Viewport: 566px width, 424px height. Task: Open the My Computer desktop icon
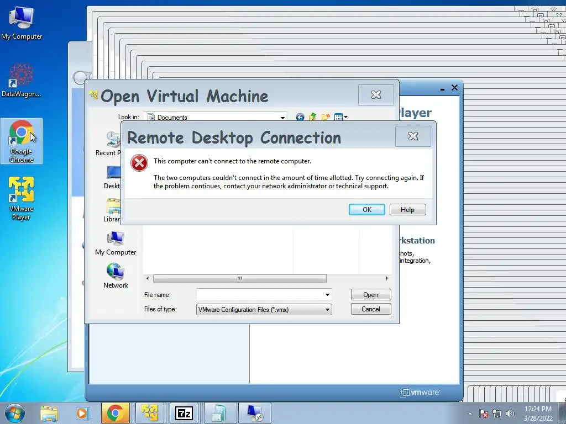(x=22, y=23)
